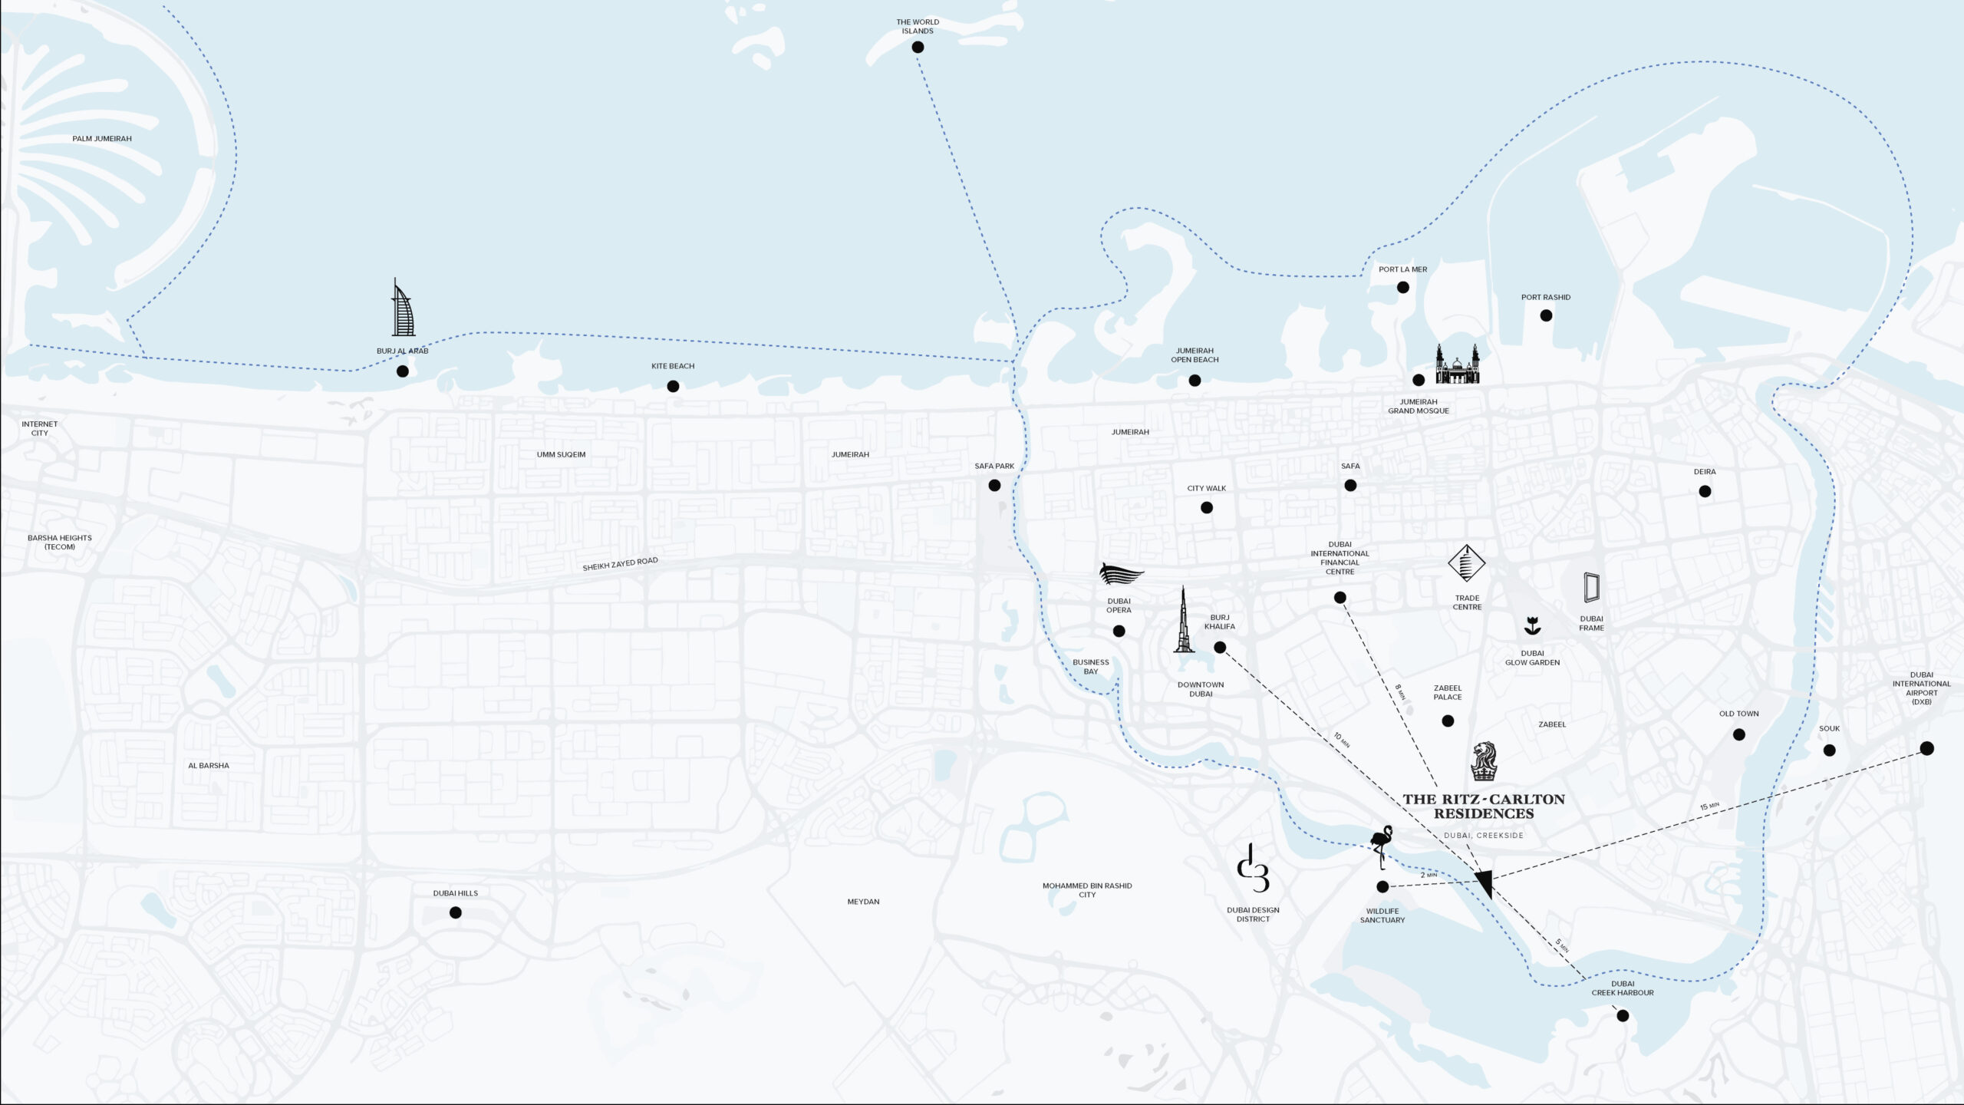Click the Trade Centre diamond icon
The height and width of the screenshot is (1105, 1964).
tap(1466, 563)
